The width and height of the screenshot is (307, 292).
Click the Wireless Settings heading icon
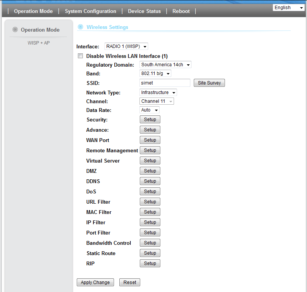(x=80, y=27)
